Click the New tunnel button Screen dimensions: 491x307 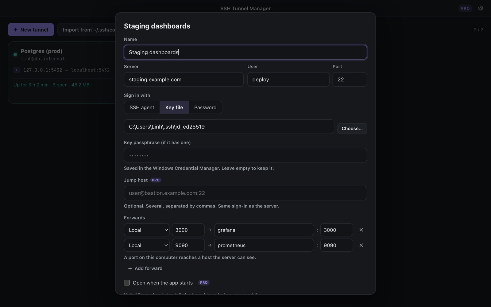pyautogui.click(x=31, y=30)
